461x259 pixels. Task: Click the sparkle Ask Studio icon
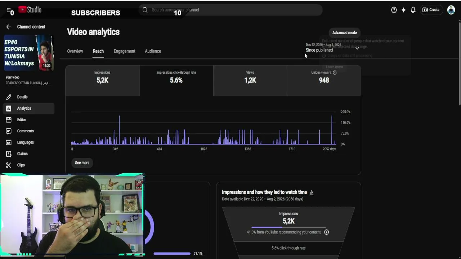click(403, 10)
